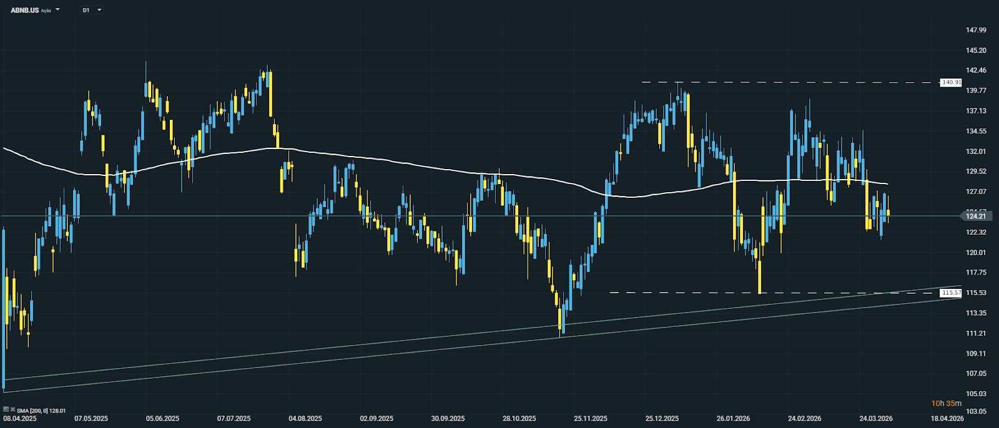999x428 pixels.
Task: Select the 140.91 resistance level label
Action: [951, 82]
